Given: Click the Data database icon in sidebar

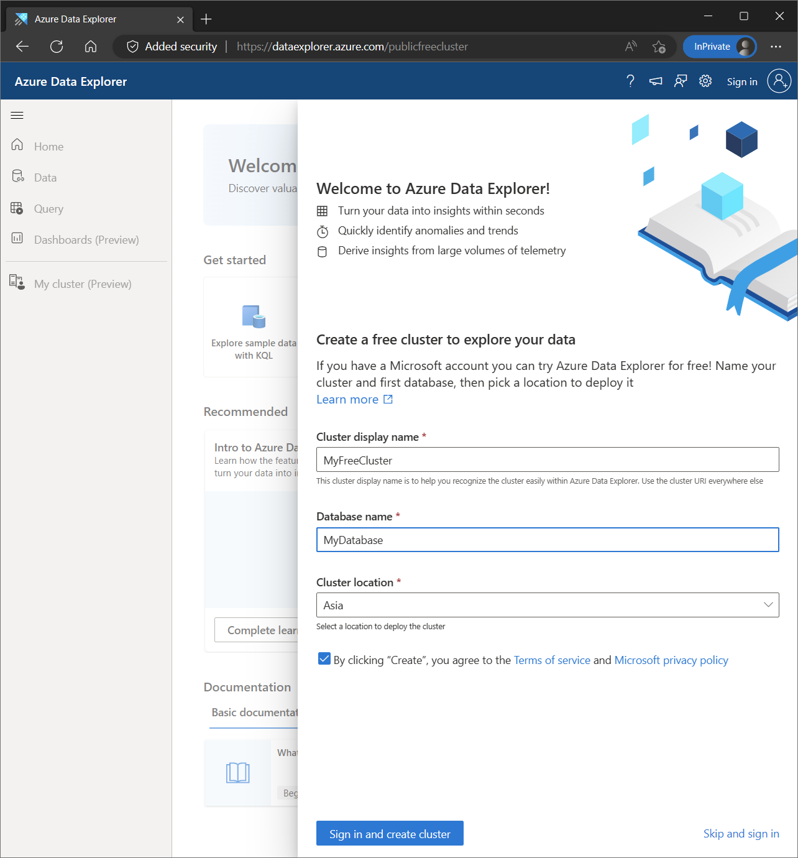Looking at the screenshot, I should click(x=17, y=176).
